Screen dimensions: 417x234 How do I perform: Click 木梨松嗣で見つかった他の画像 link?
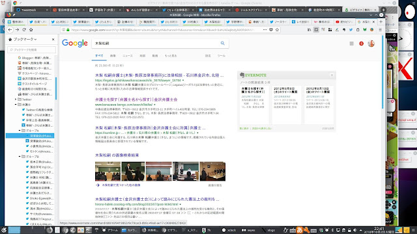(121, 185)
